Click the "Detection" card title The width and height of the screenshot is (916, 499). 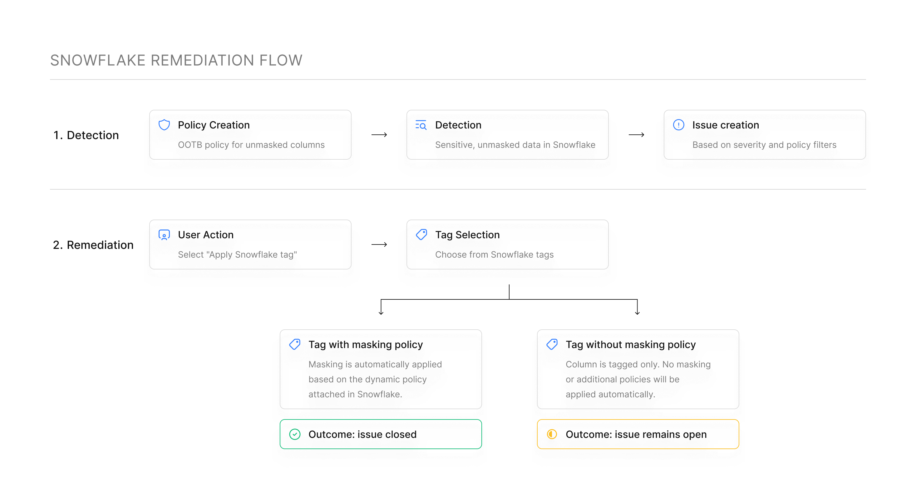458,125
